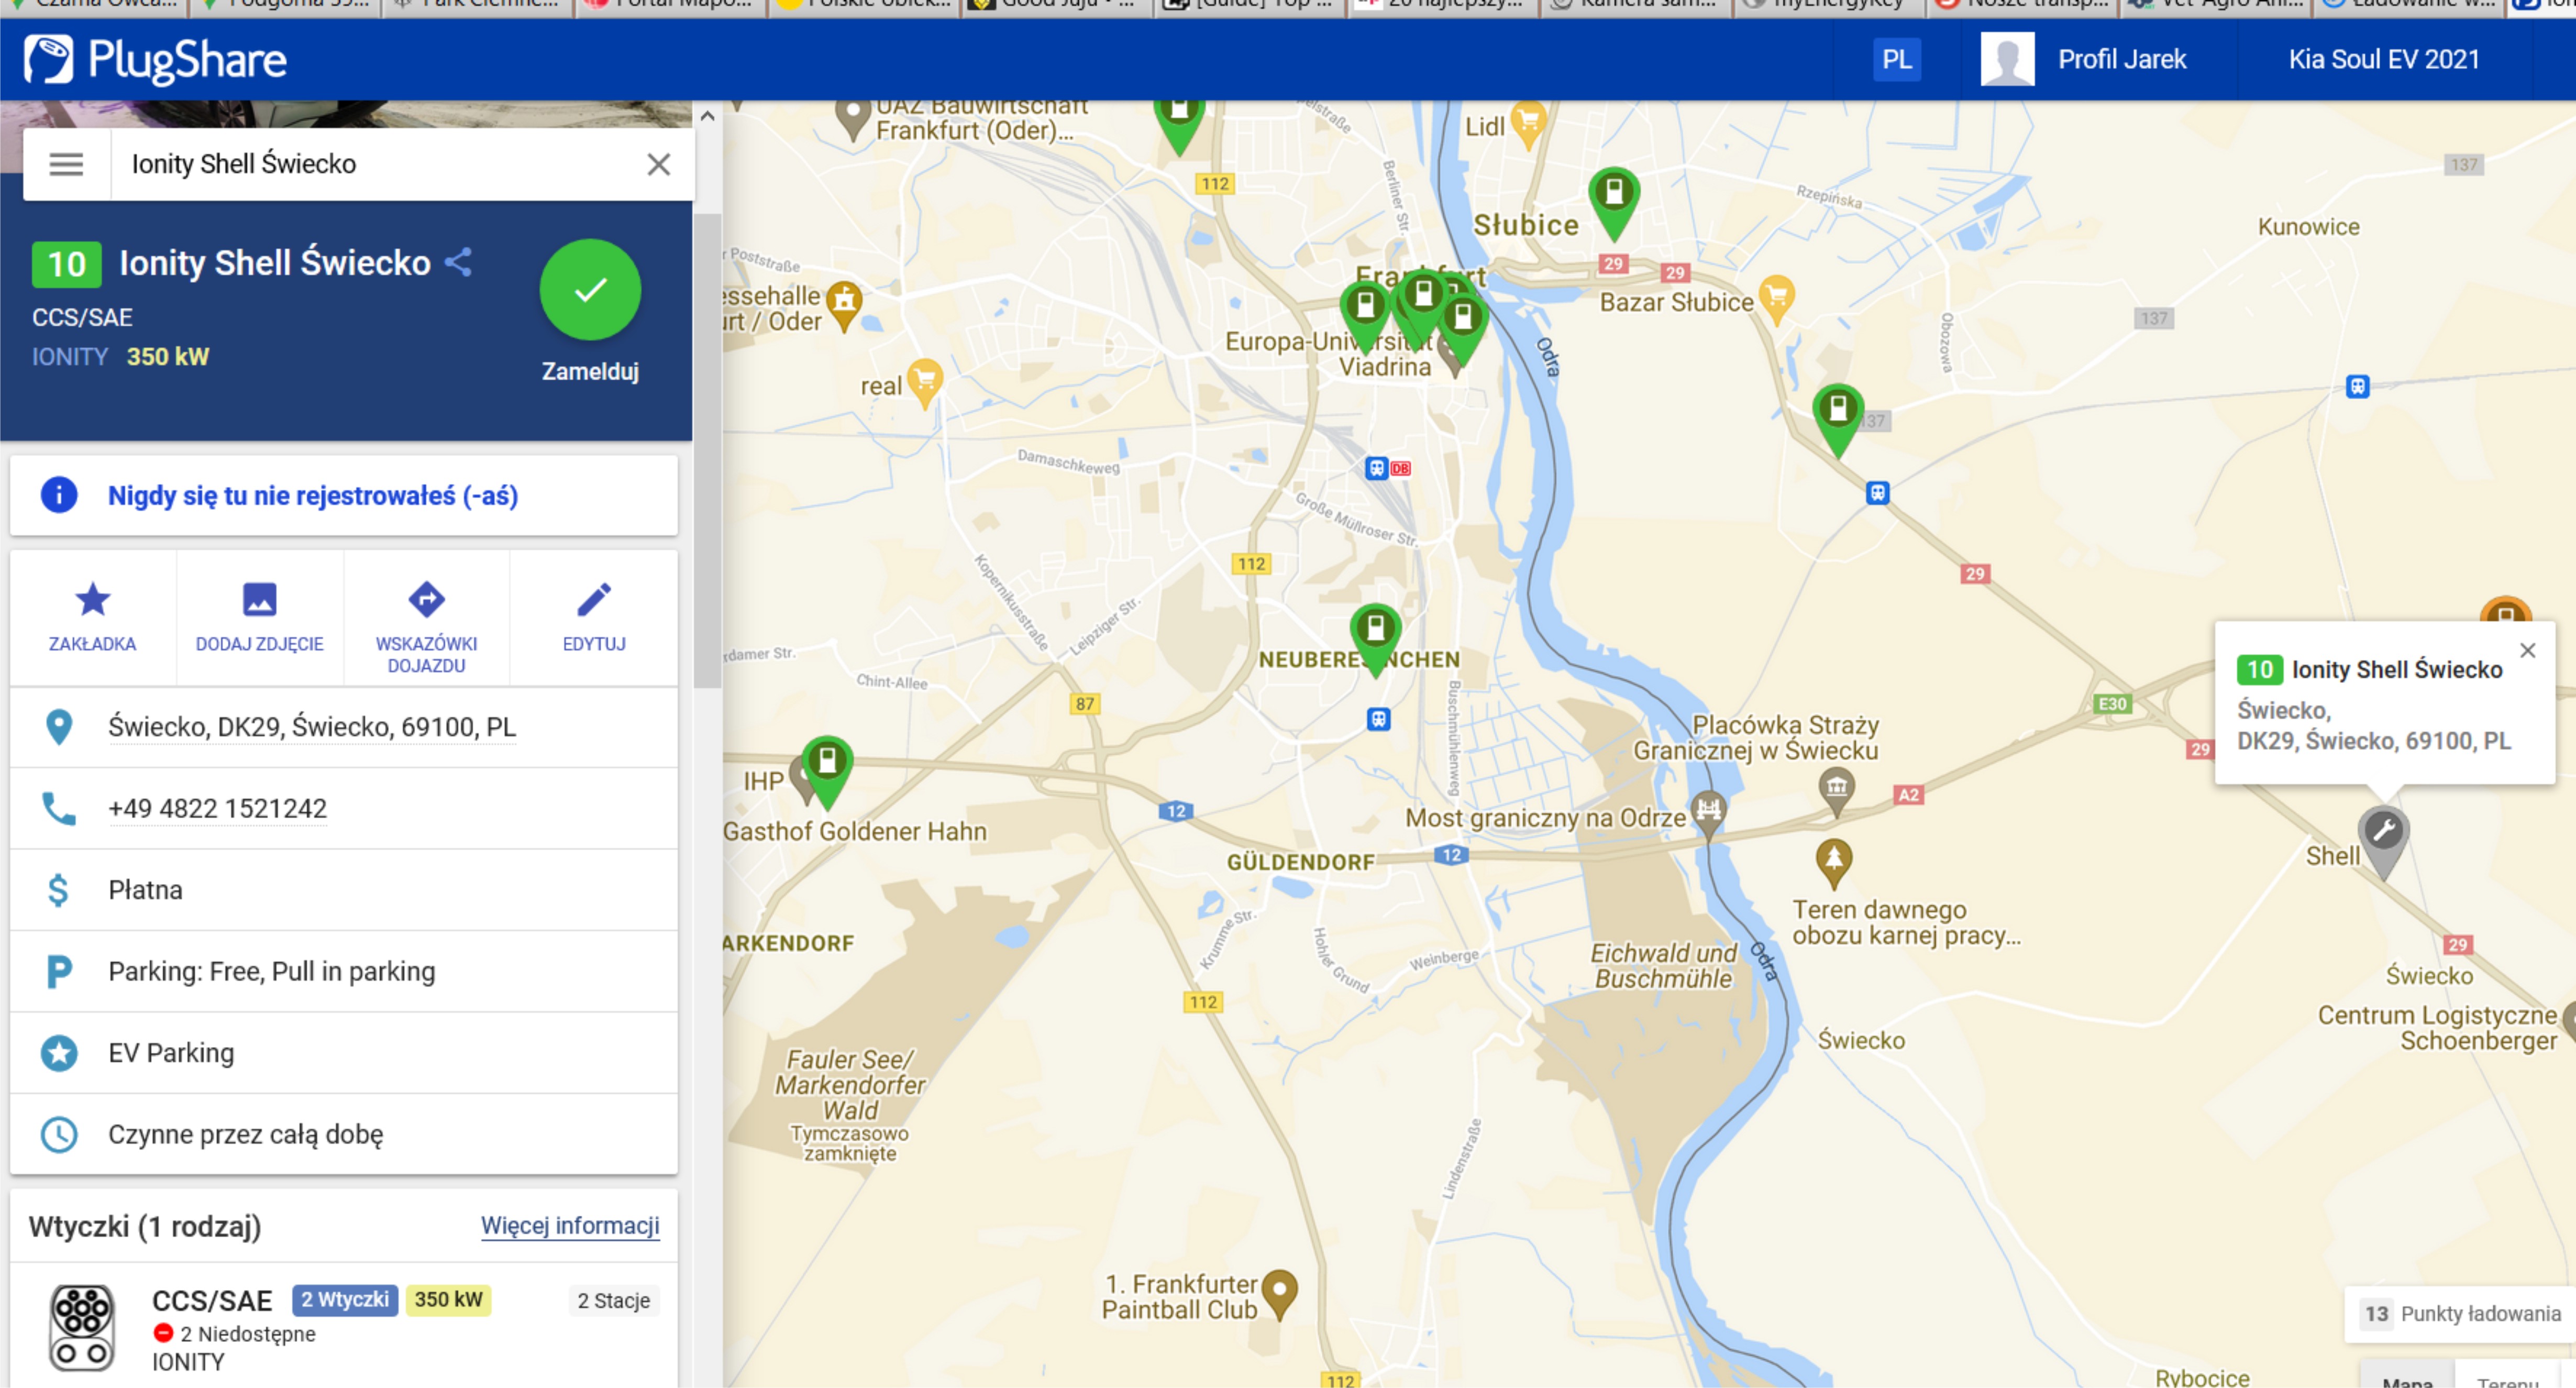The width and height of the screenshot is (2576, 1388).
Task: Click the popup title Ionity Shell Świecko
Action: pyautogui.click(x=2396, y=670)
